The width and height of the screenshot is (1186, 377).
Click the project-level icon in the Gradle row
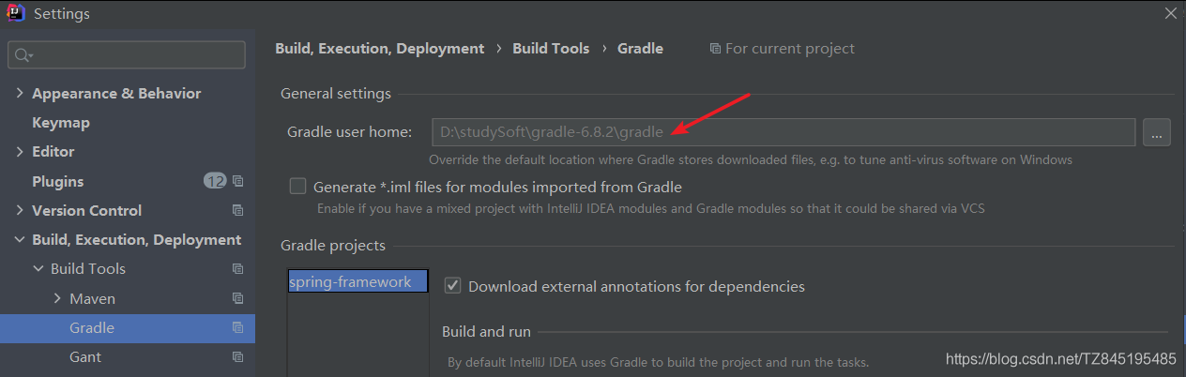237,327
